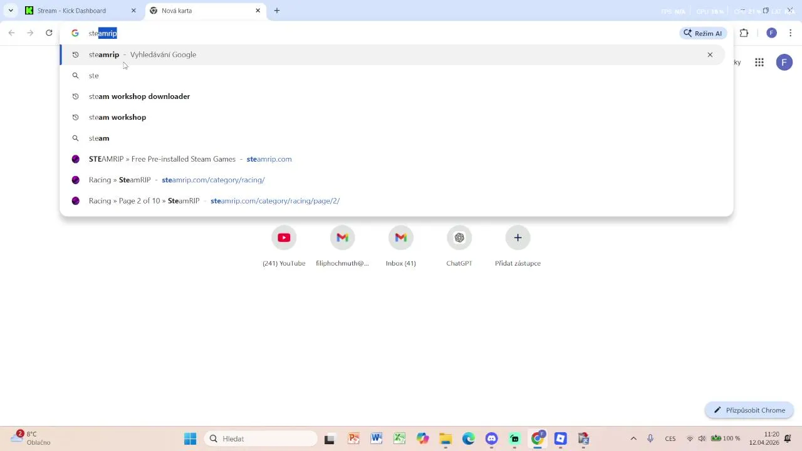Viewport: 802px width, 451px height.
Task: Click the Chrome taskbar icon
Action: (538, 438)
